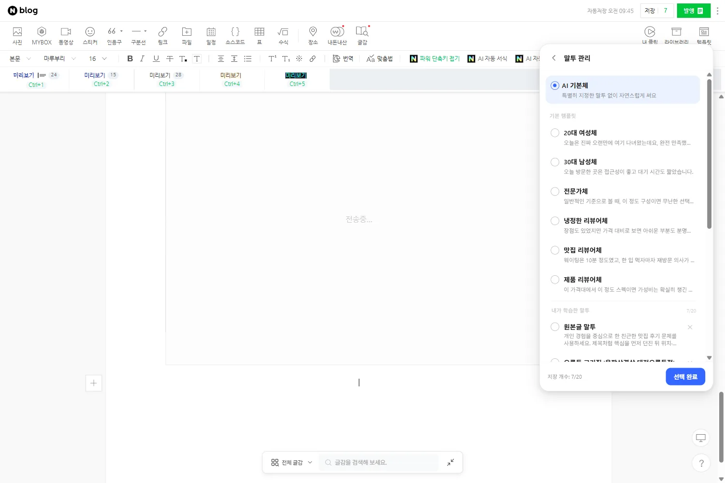725x483 pixels.
Task: Pick the 전문가체 tone radio button
Action: point(555,192)
